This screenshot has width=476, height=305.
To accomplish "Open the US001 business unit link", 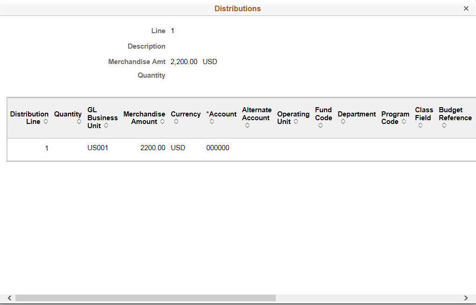I will 98,147.
